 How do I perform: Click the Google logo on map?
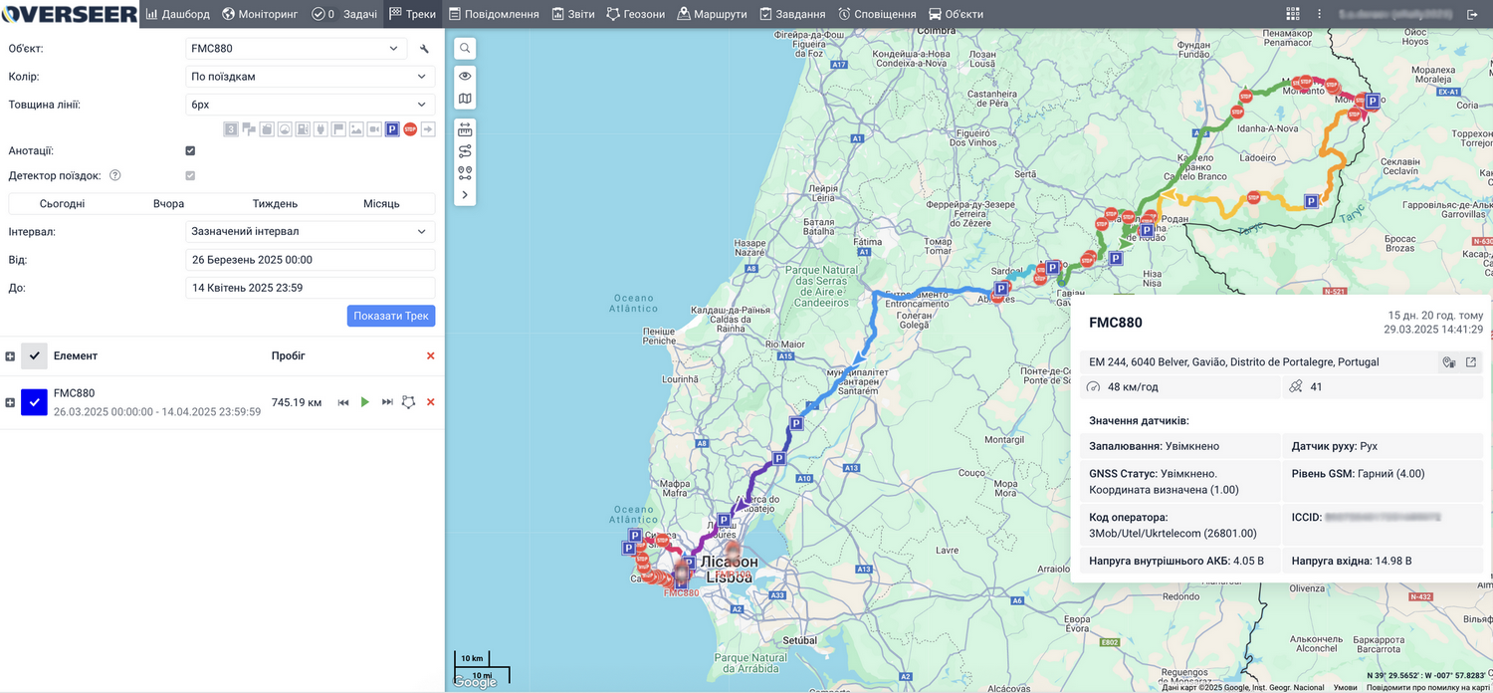475,683
